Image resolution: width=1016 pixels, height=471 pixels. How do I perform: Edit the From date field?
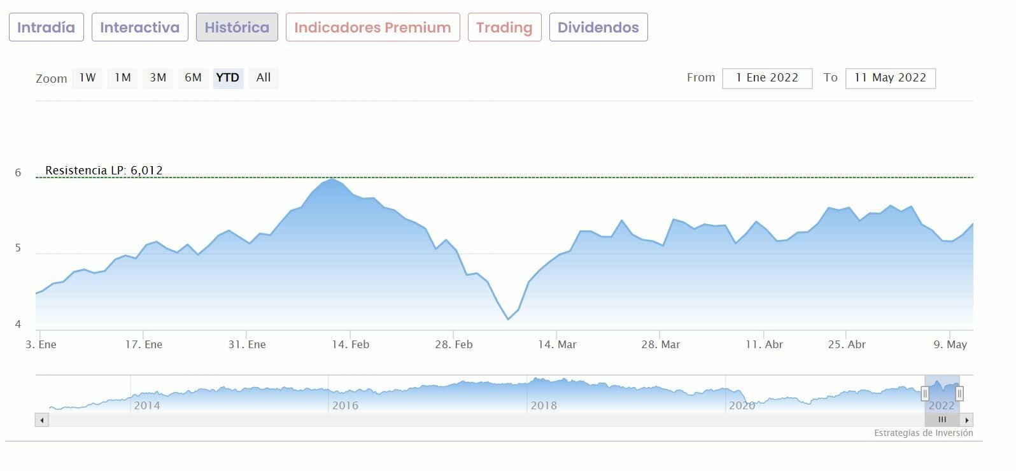coord(767,78)
